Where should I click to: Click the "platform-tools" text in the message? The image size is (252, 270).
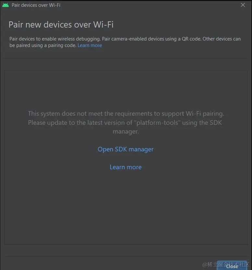[x=157, y=123]
